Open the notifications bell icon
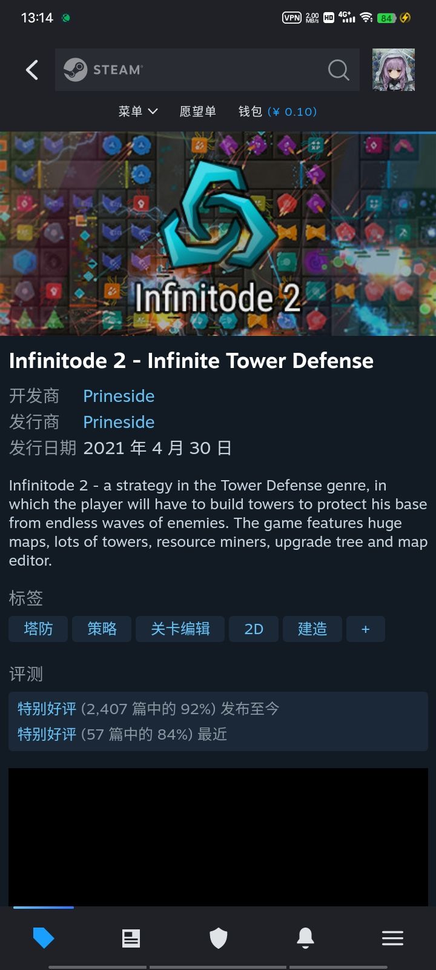Image resolution: width=436 pixels, height=970 pixels. 305,938
